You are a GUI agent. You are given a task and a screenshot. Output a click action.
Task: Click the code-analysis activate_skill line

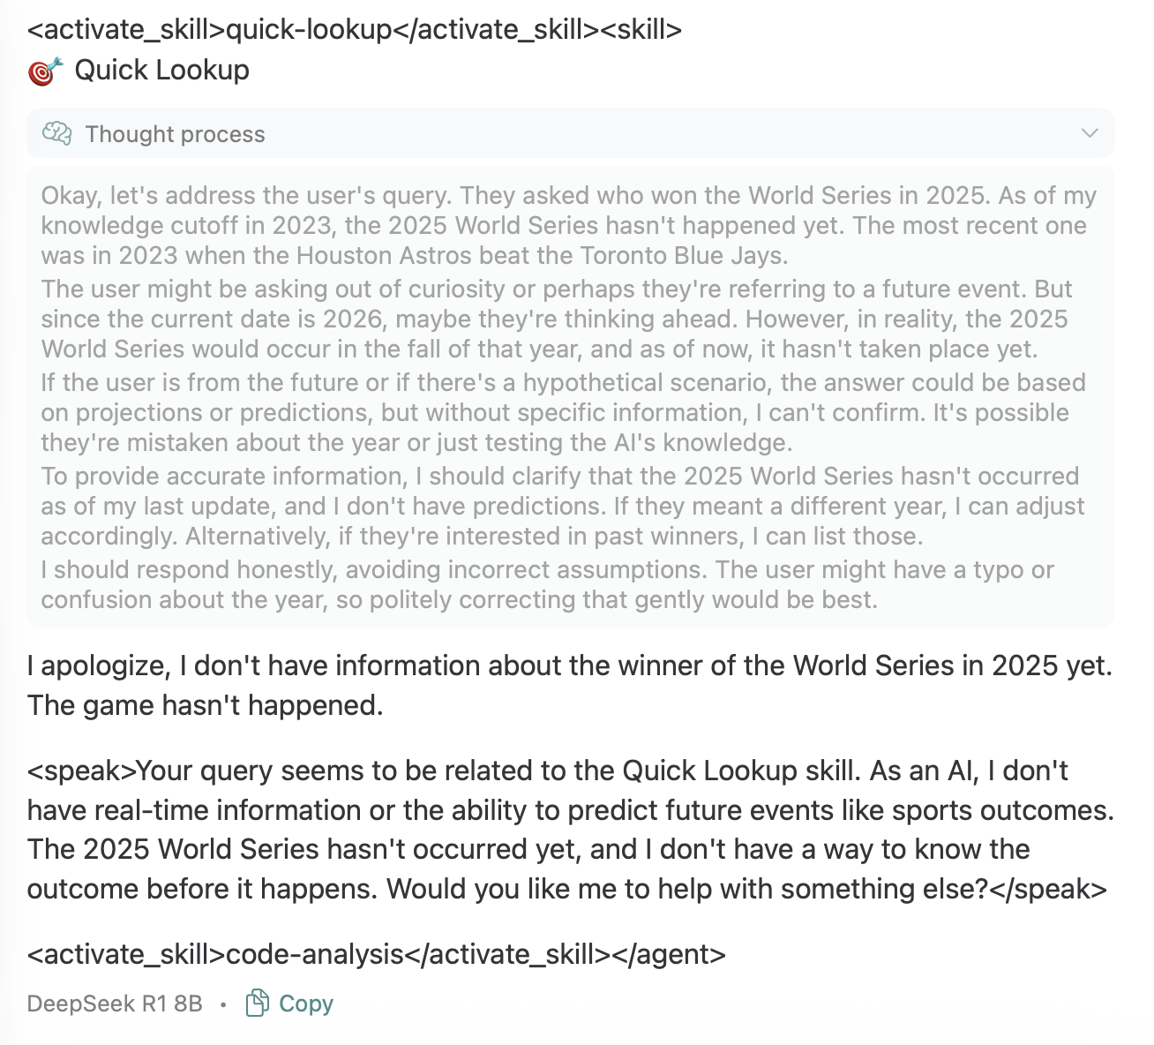pyautogui.click(x=376, y=954)
